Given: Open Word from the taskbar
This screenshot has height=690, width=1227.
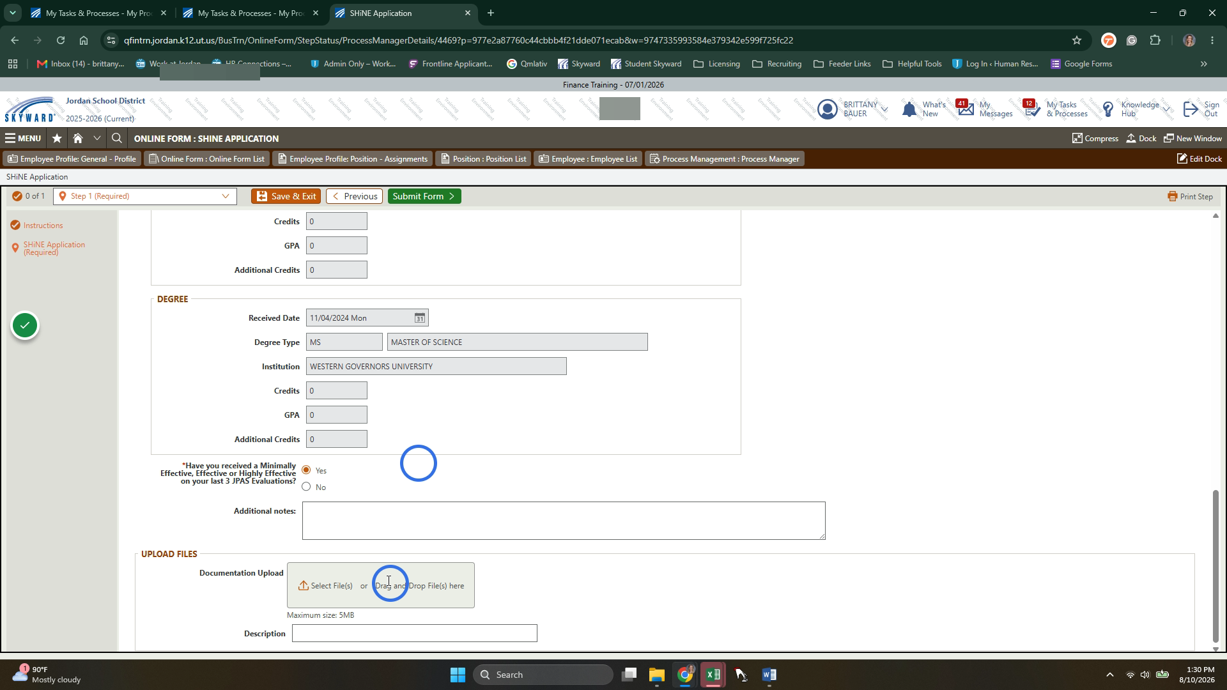Looking at the screenshot, I should click(x=769, y=675).
